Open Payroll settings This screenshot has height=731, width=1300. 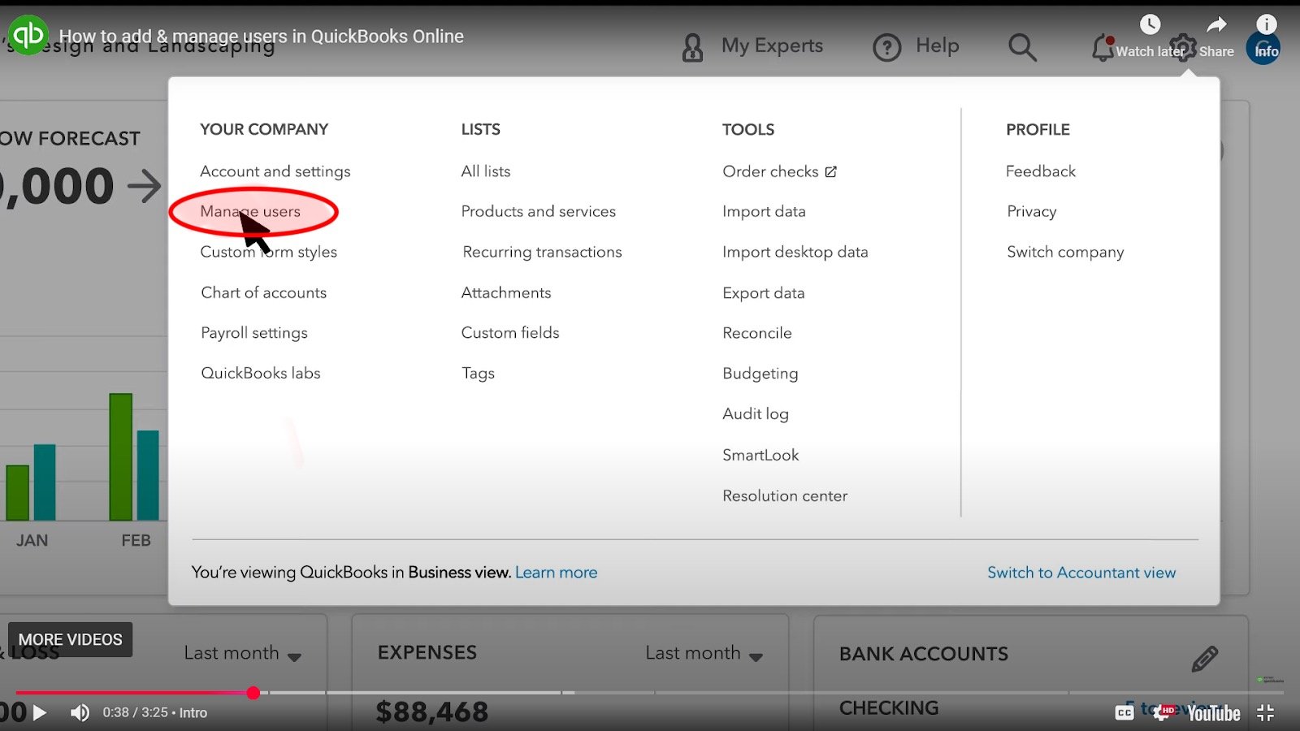point(254,333)
